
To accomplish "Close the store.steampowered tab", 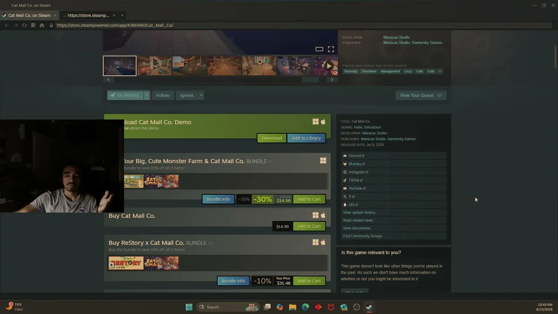I will (114, 15).
